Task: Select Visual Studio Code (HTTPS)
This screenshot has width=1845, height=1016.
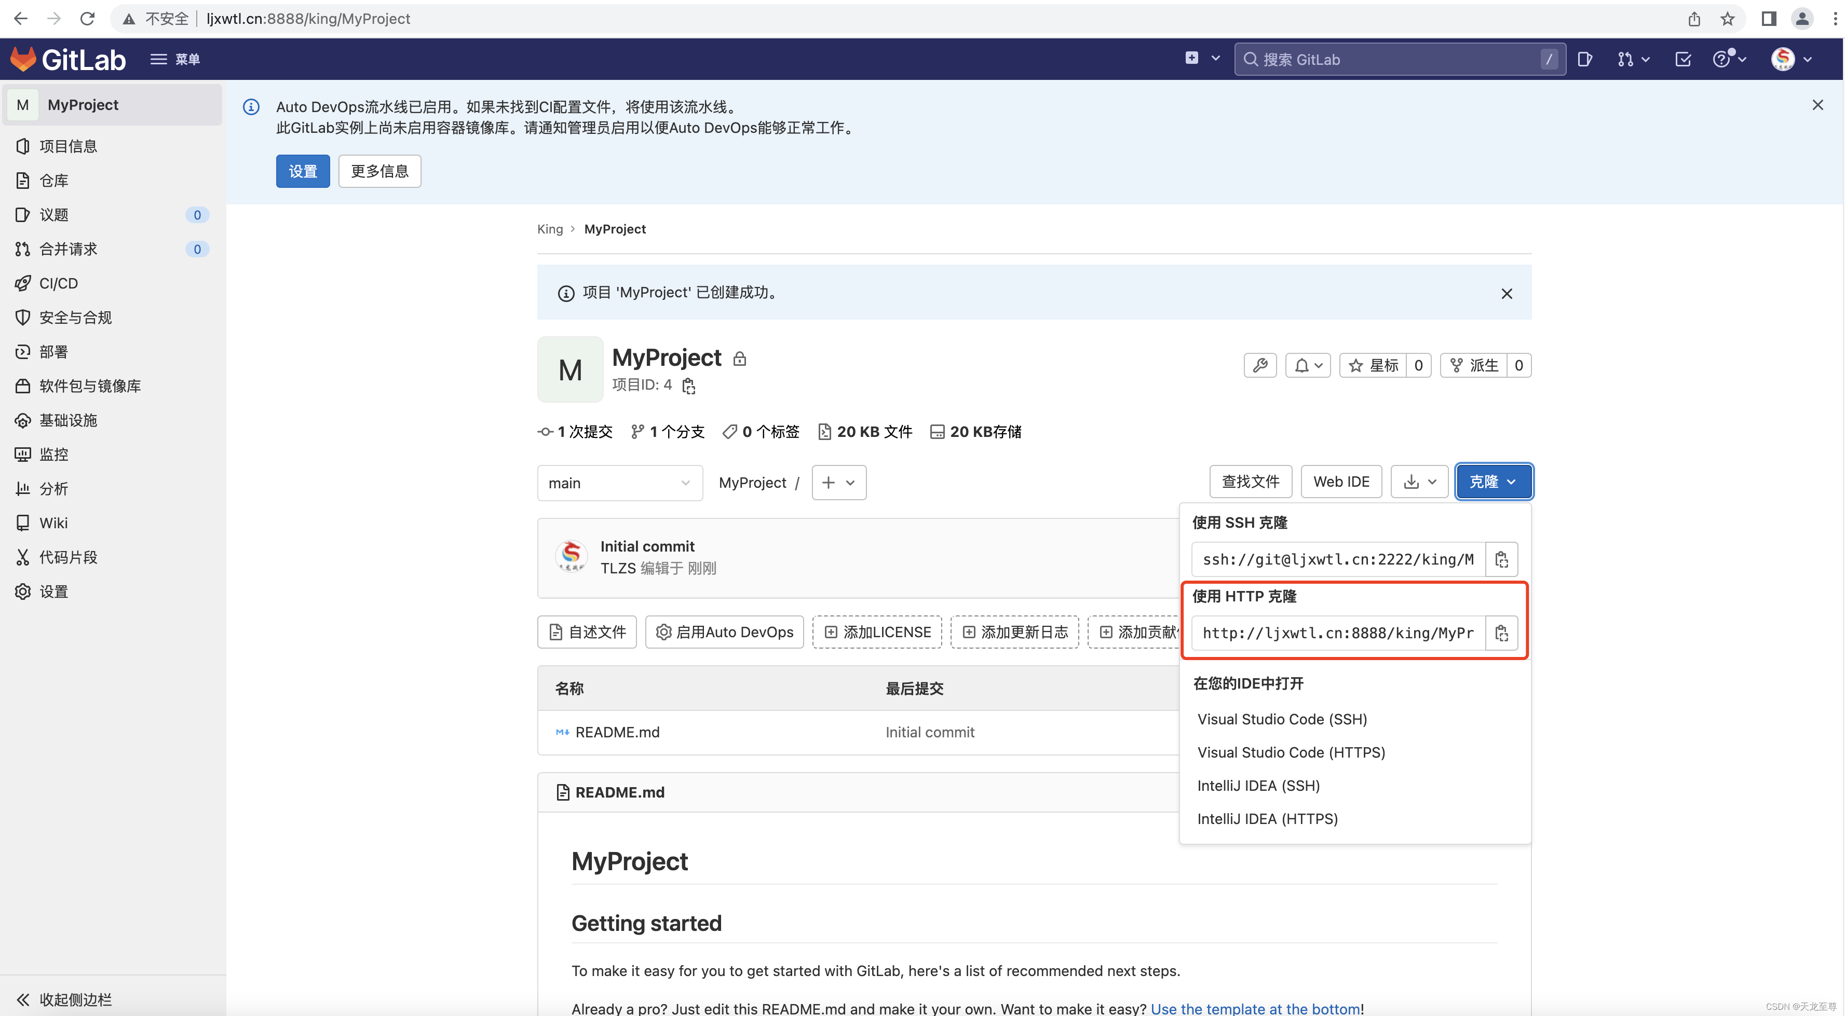Action: click(1292, 752)
